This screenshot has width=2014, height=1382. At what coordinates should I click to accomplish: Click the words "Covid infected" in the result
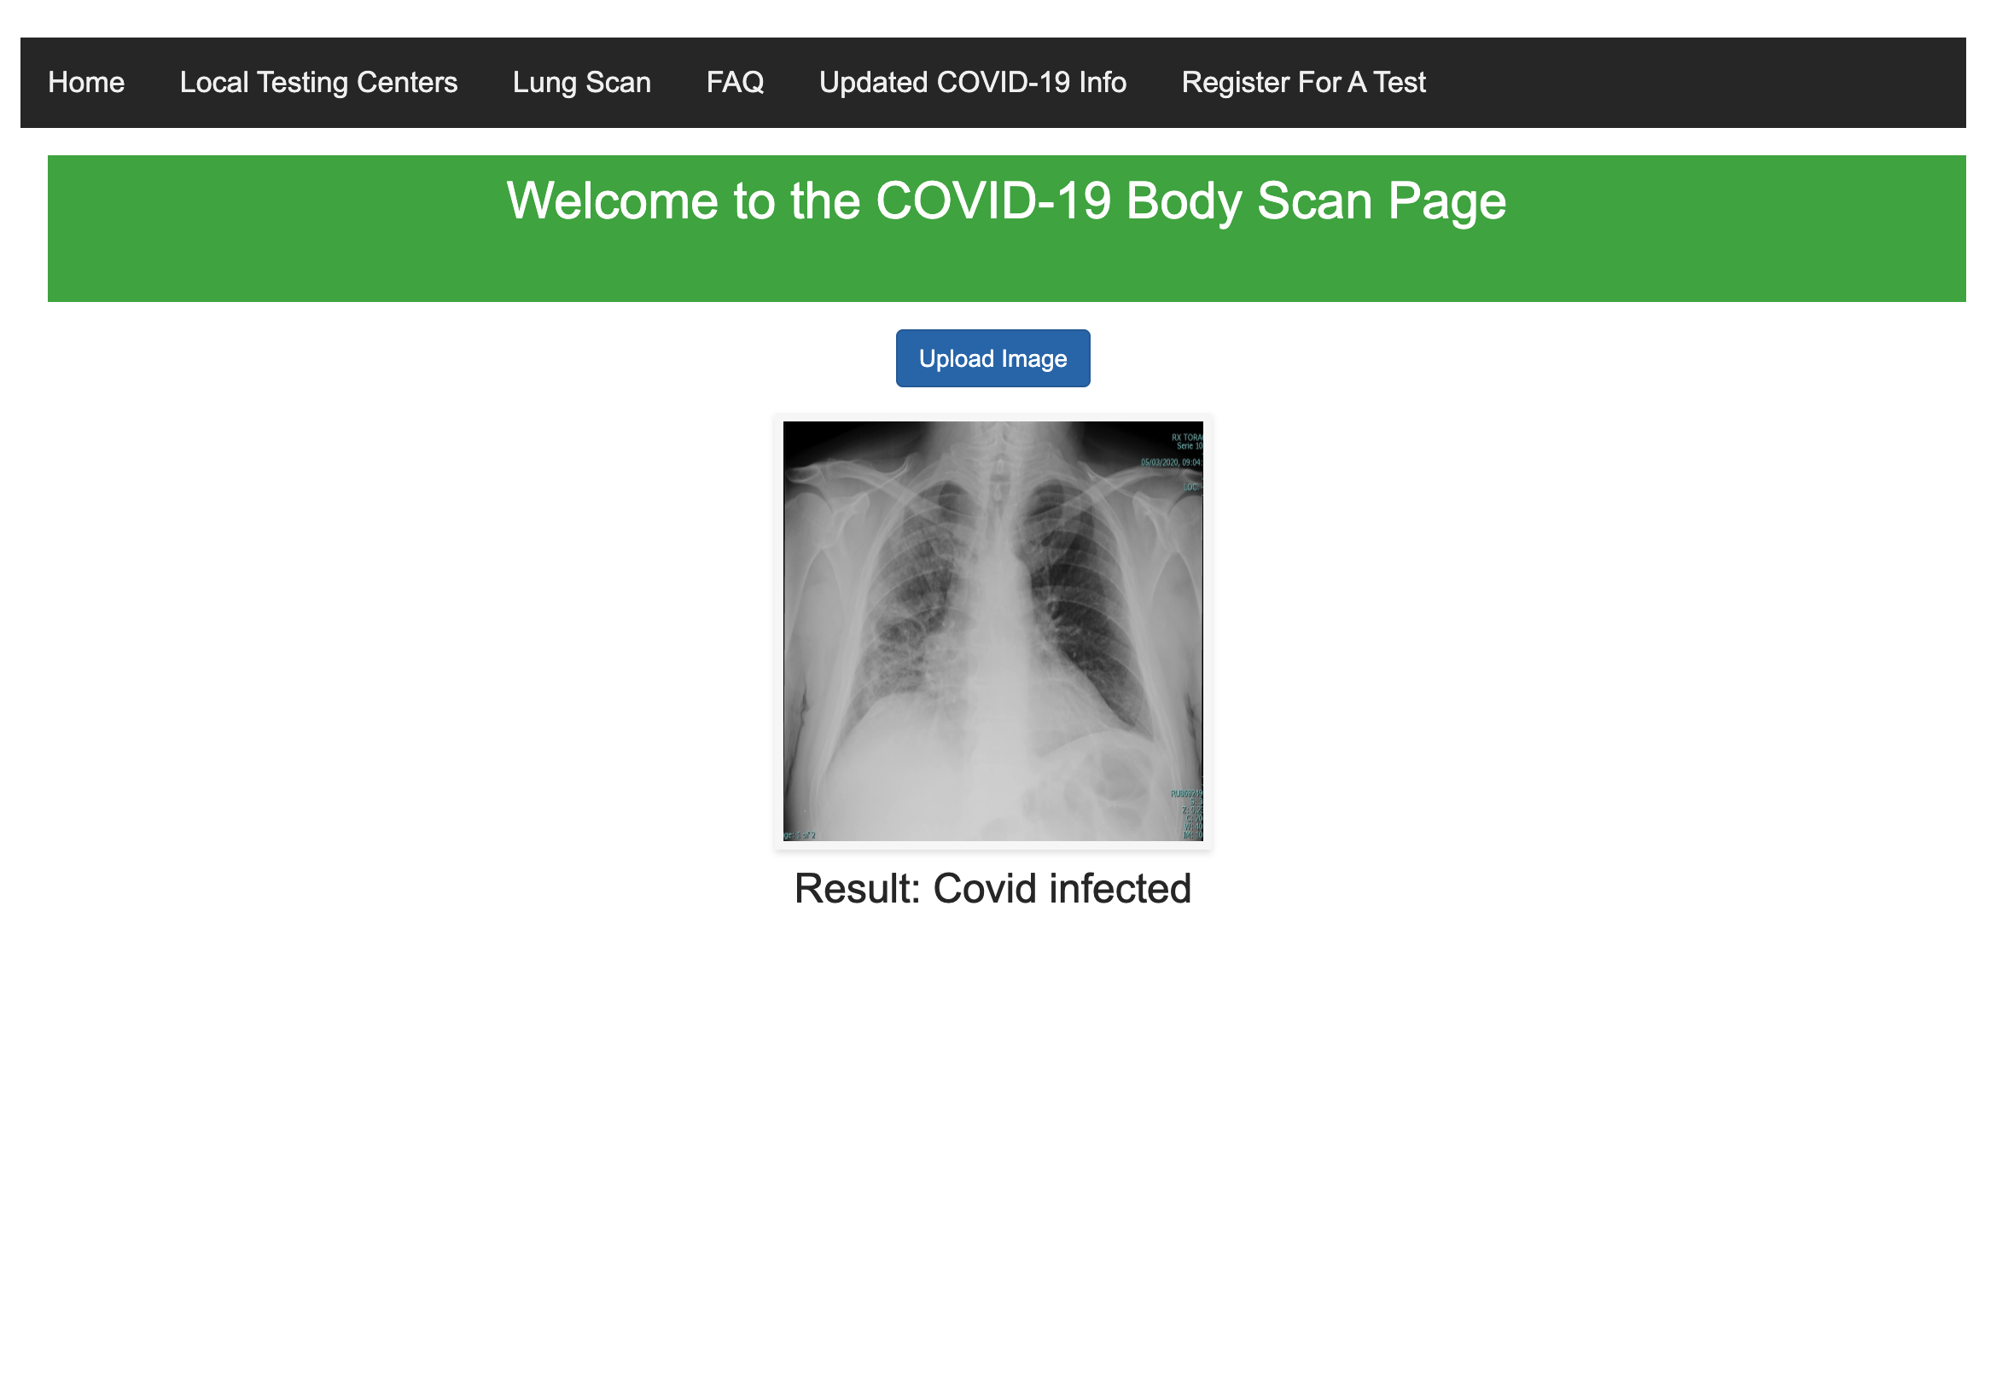coord(1061,888)
